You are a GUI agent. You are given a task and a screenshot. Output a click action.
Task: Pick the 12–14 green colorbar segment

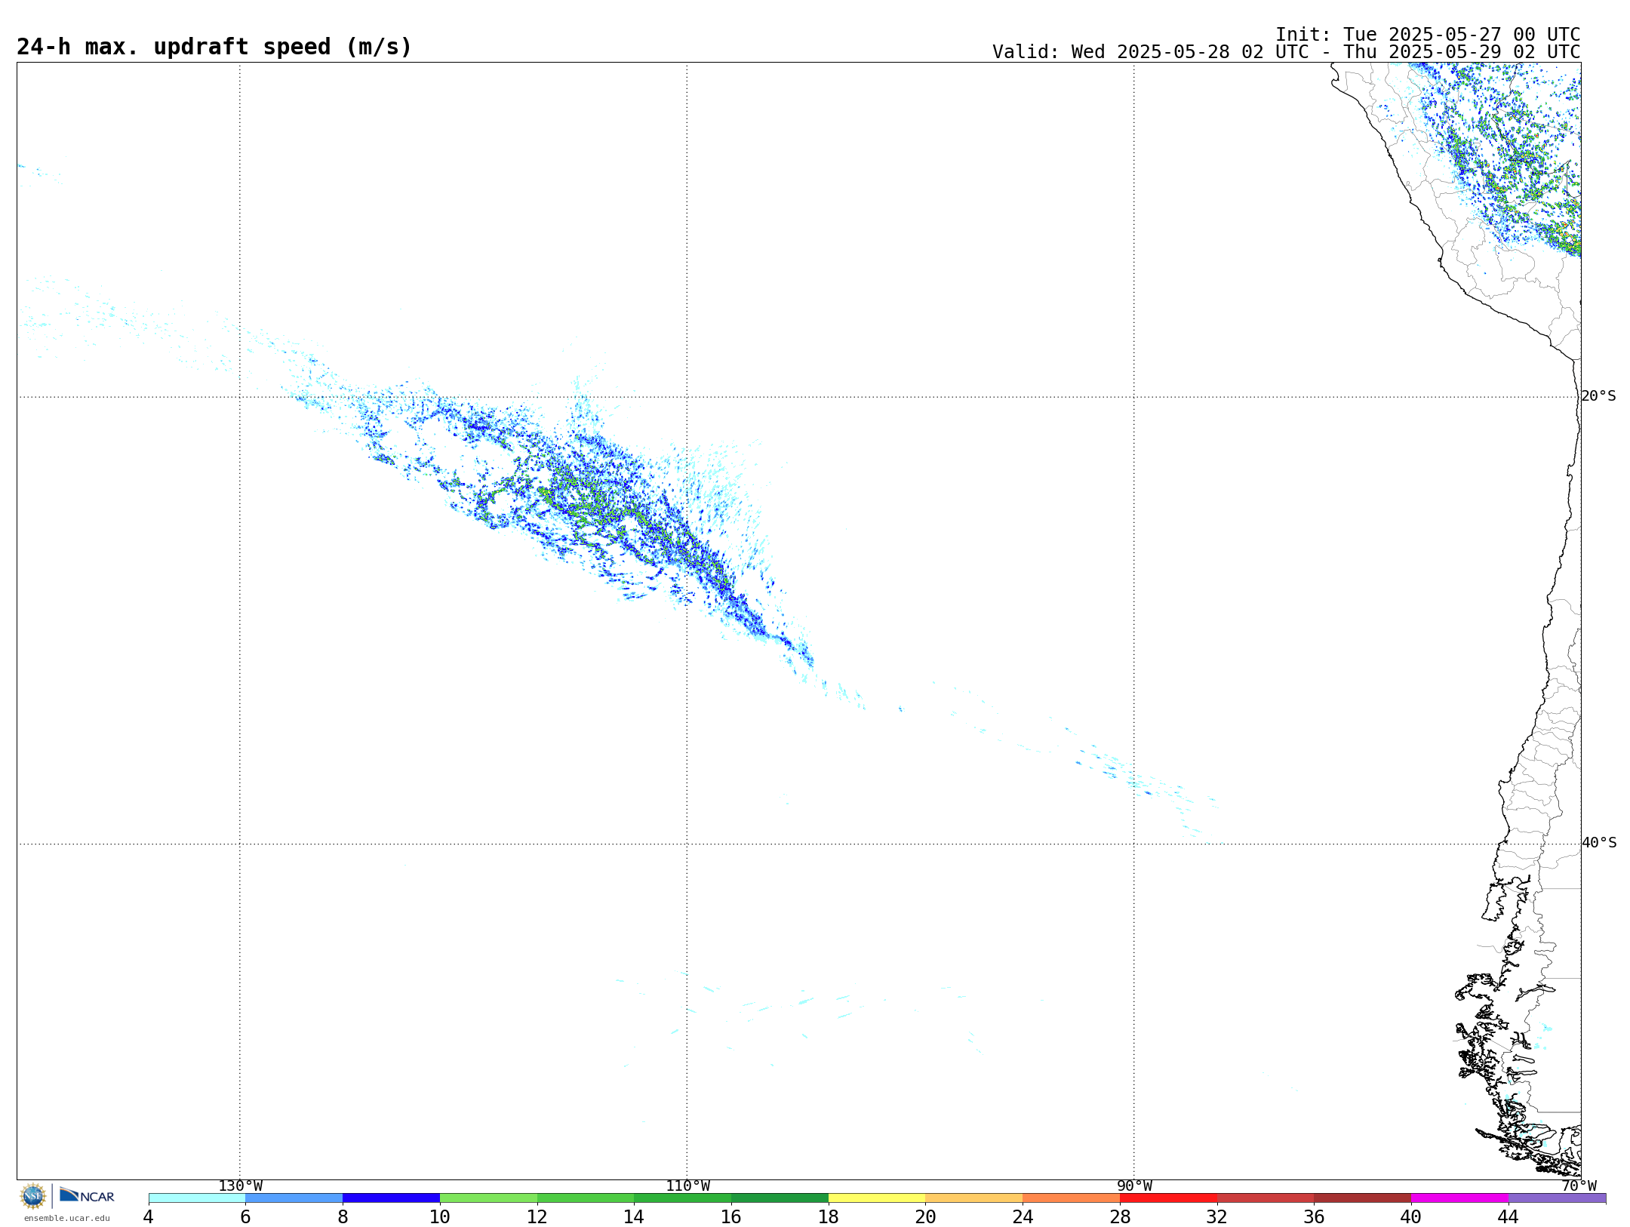(586, 1198)
